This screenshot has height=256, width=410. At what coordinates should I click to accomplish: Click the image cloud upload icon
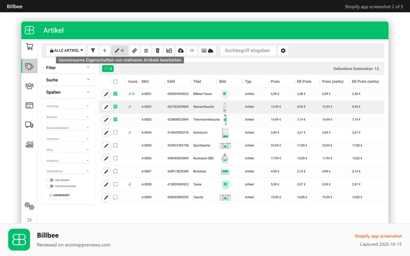click(x=207, y=51)
